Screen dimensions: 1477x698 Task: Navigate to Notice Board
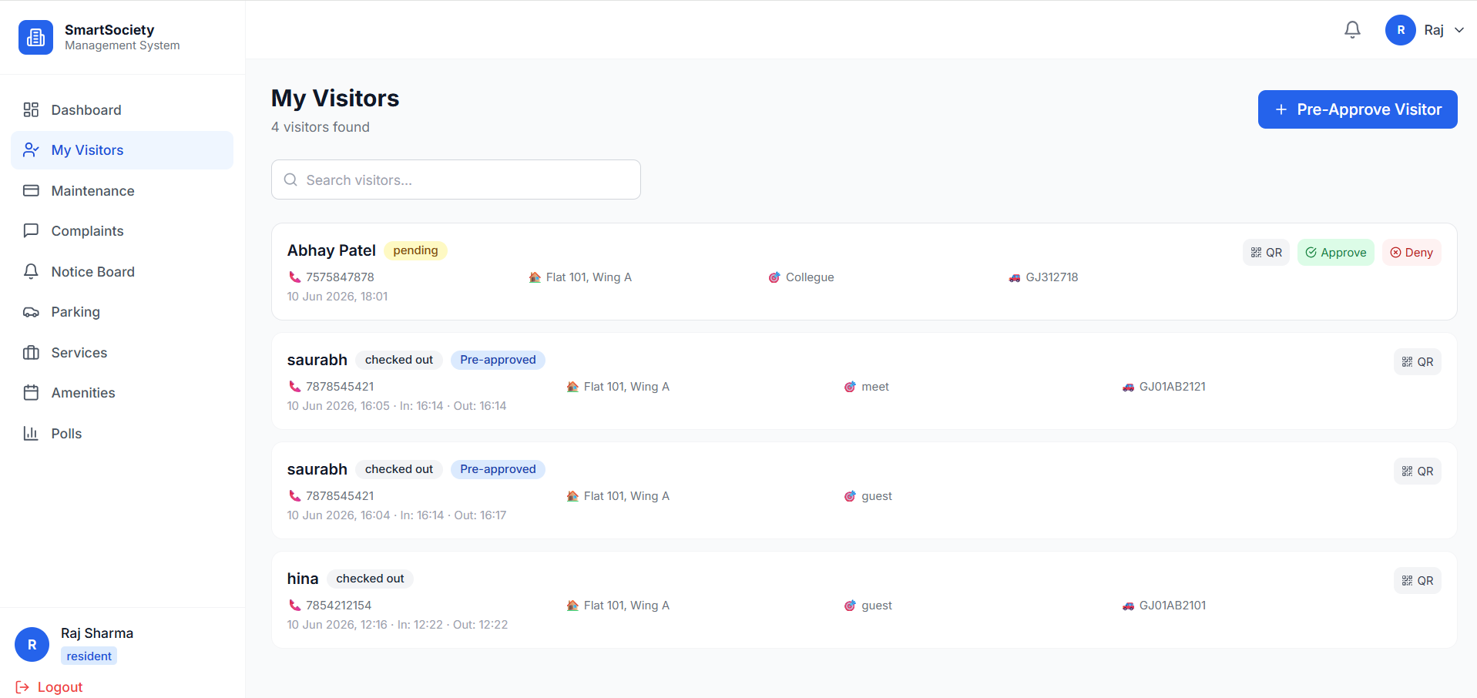coord(122,272)
